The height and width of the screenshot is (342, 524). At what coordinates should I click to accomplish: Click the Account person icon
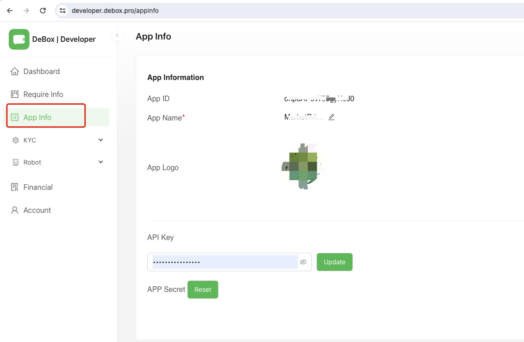(15, 210)
